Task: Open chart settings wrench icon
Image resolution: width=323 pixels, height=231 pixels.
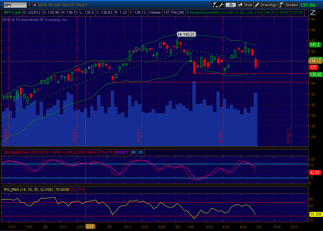Action: click(221, 5)
